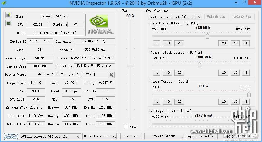
Task: Open the Performance Level [3] dropdown
Action: pos(175,17)
